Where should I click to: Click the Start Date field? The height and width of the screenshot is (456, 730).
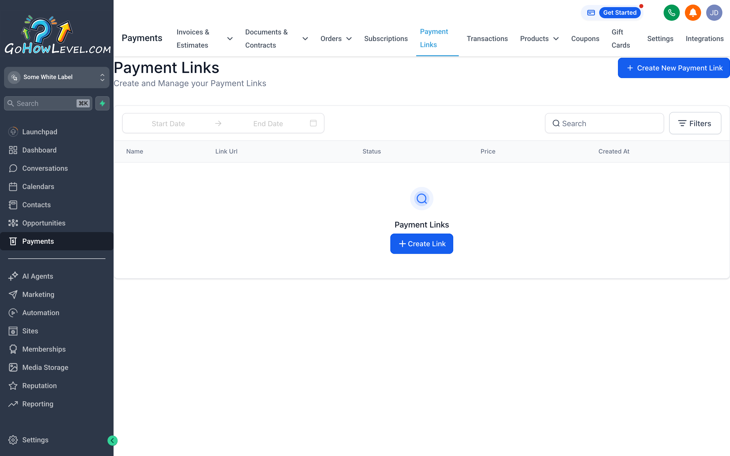[x=168, y=123]
